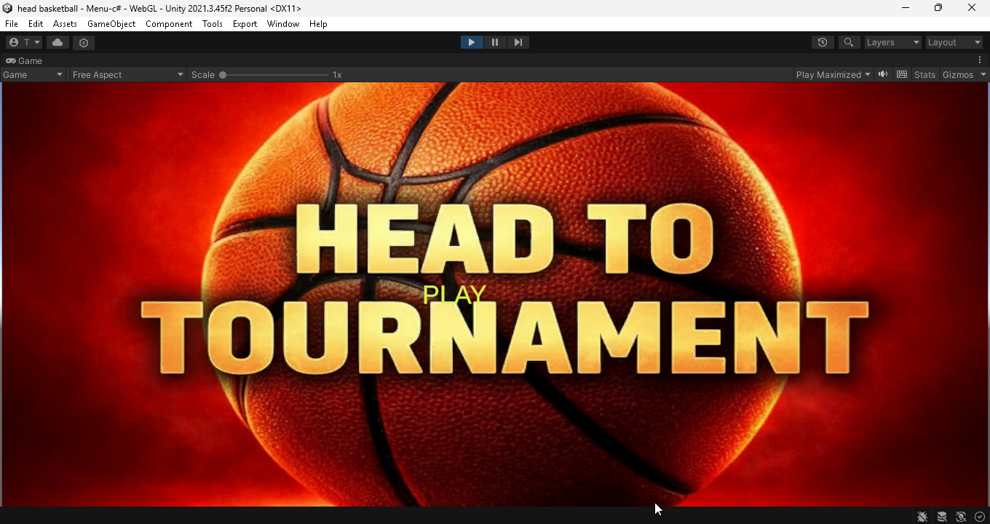Start Play mode

[472, 42]
